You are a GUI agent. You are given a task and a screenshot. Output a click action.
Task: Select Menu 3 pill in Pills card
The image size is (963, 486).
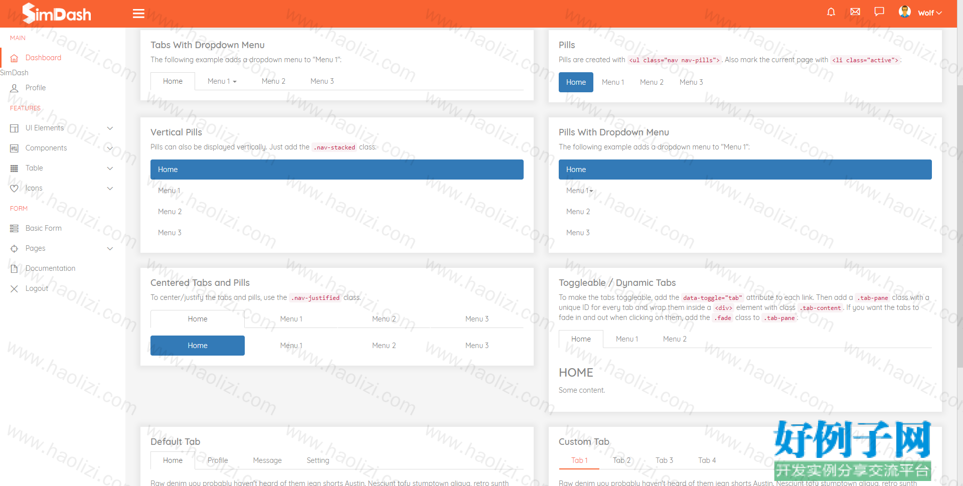691,82
